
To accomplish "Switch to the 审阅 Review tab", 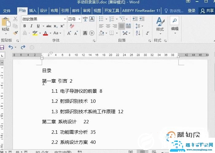I will [87, 11].
